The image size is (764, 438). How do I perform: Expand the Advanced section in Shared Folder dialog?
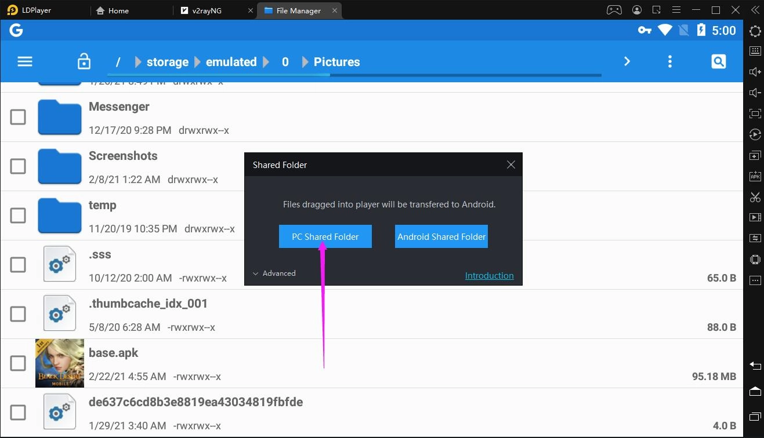[274, 273]
